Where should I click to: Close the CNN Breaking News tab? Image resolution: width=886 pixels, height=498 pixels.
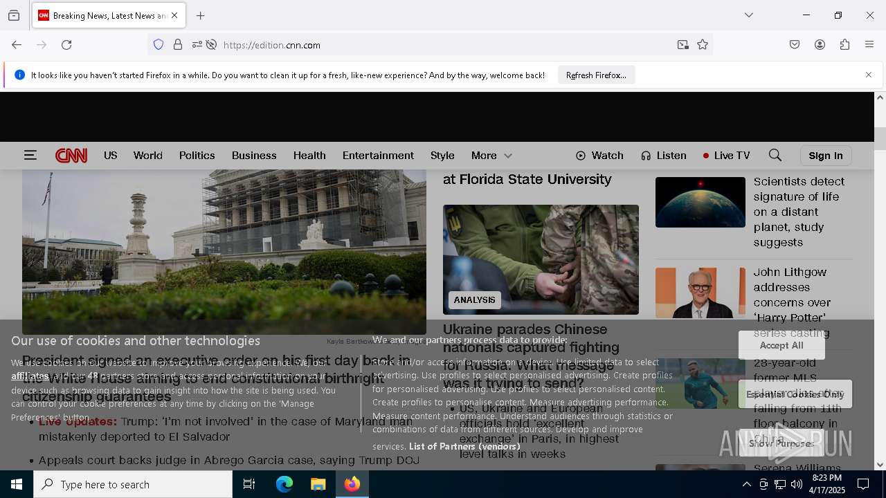point(174,15)
